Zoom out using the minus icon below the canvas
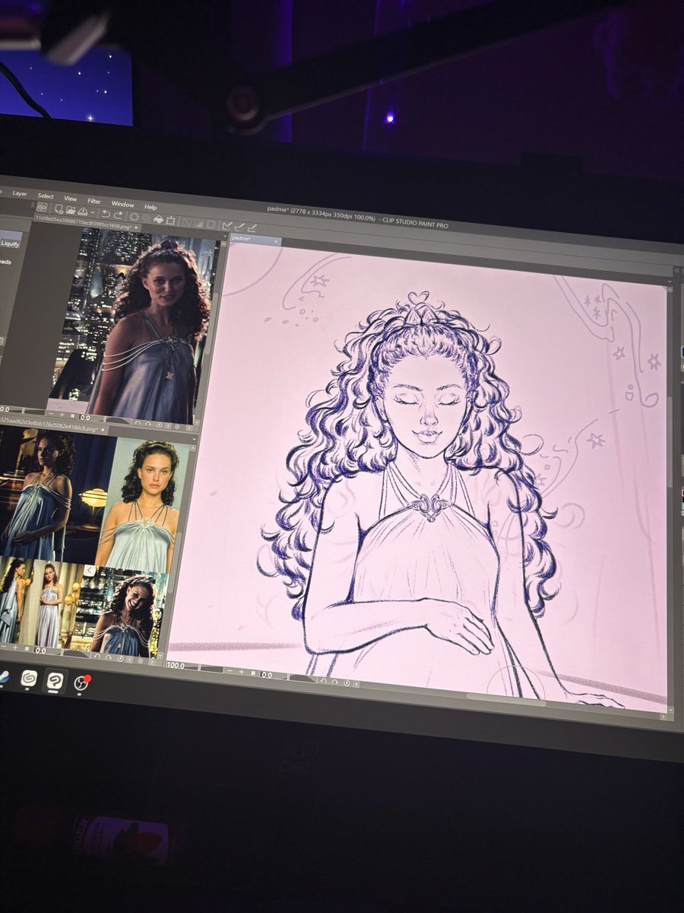 point(230,671)
